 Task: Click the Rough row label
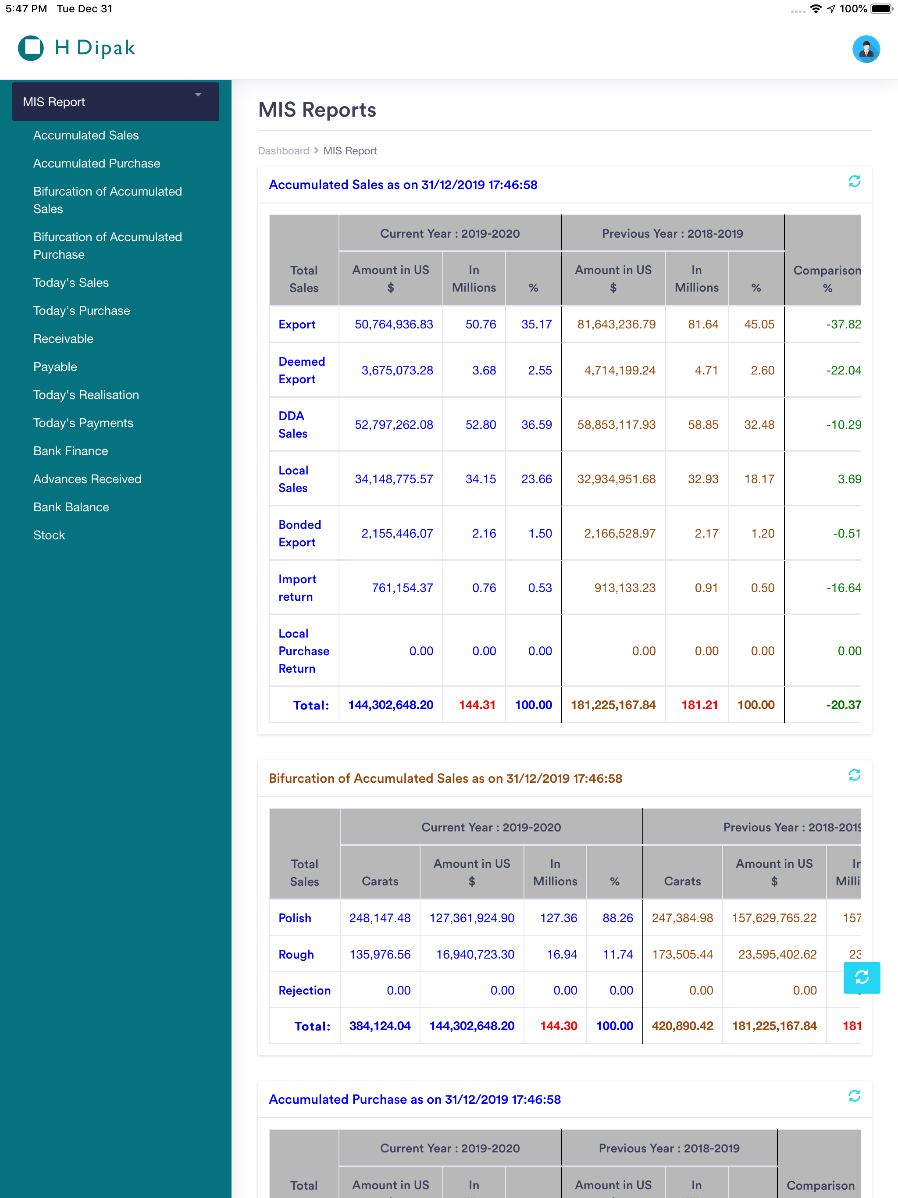pyautogui.click(x=296, y=954)
